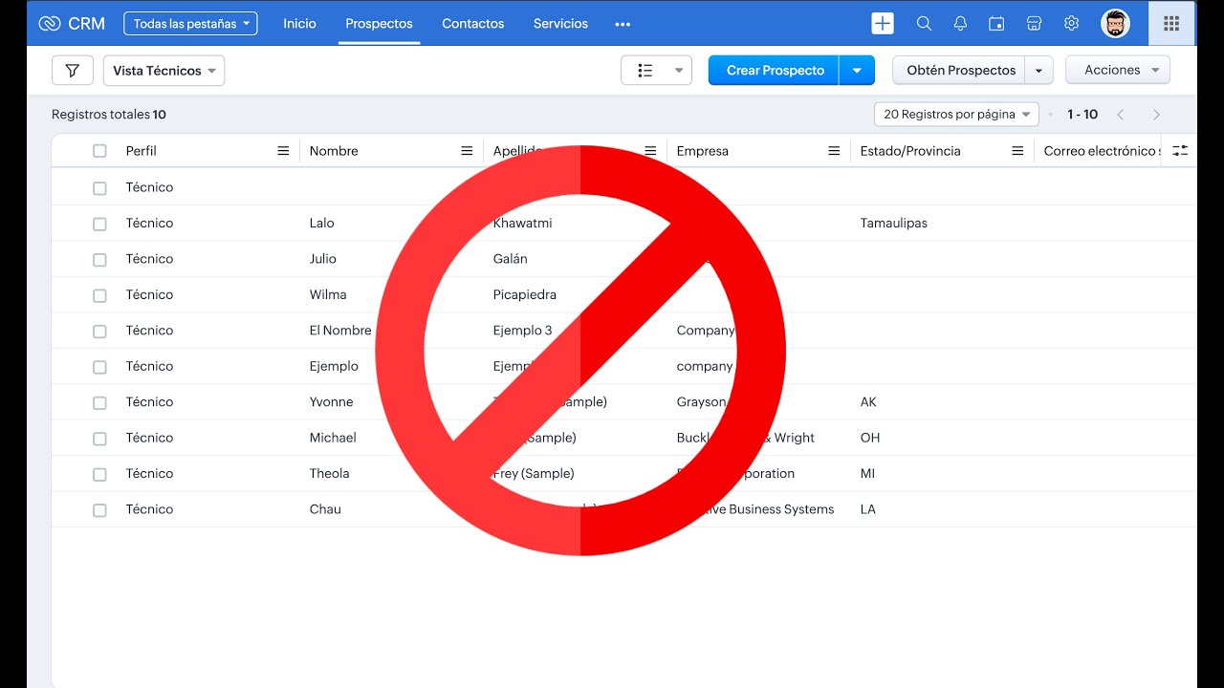
Task: Open Todas las pestañas dropdown
Action: point(190,24)
